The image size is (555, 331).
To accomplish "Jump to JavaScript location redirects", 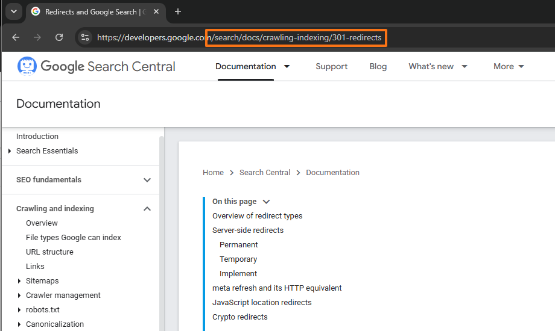I will coord(262,303).
